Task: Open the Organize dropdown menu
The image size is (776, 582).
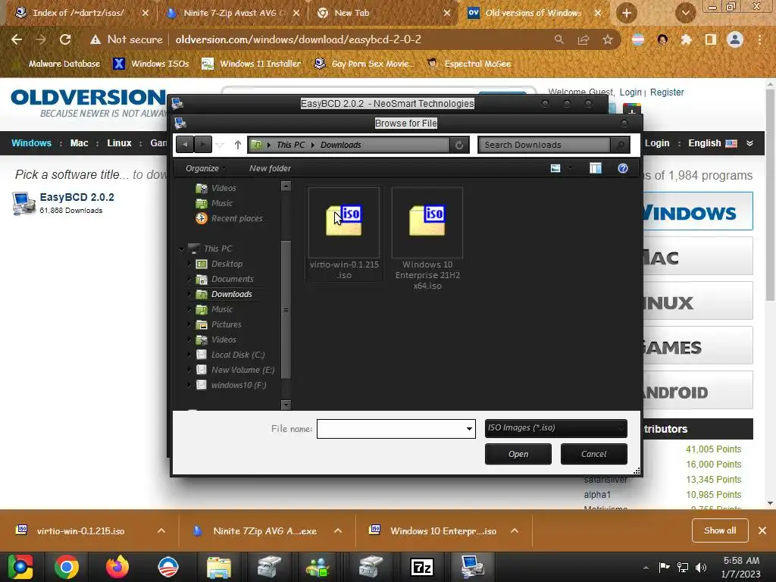Action: tap(205, 168)
